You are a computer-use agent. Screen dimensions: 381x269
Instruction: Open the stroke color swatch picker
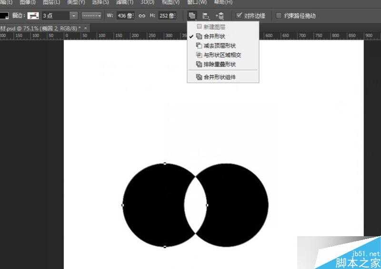(33, 16)
